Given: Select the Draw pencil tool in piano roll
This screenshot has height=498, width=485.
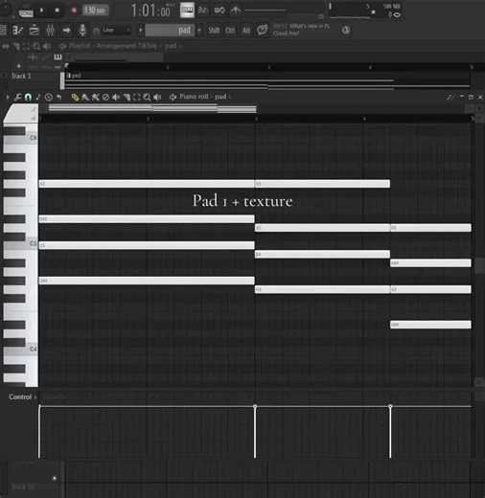Looking at the screenshot, I should pos(75,97).
